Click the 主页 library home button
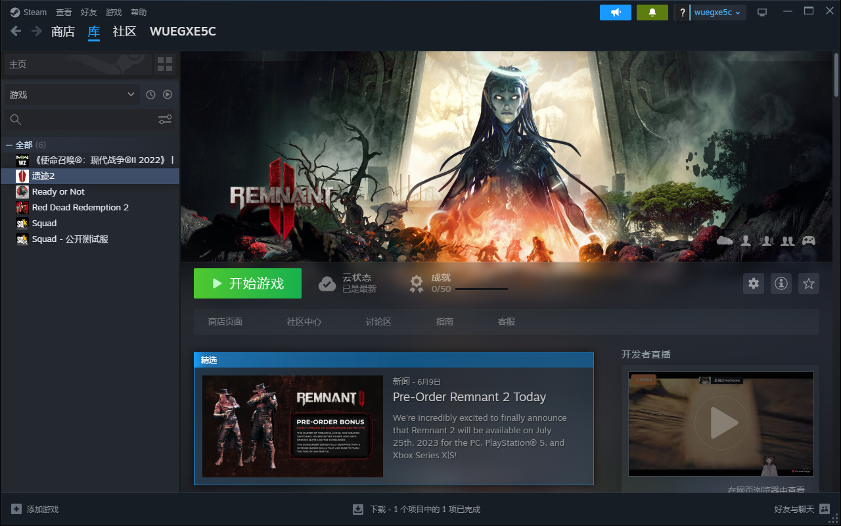 (78, 64)
